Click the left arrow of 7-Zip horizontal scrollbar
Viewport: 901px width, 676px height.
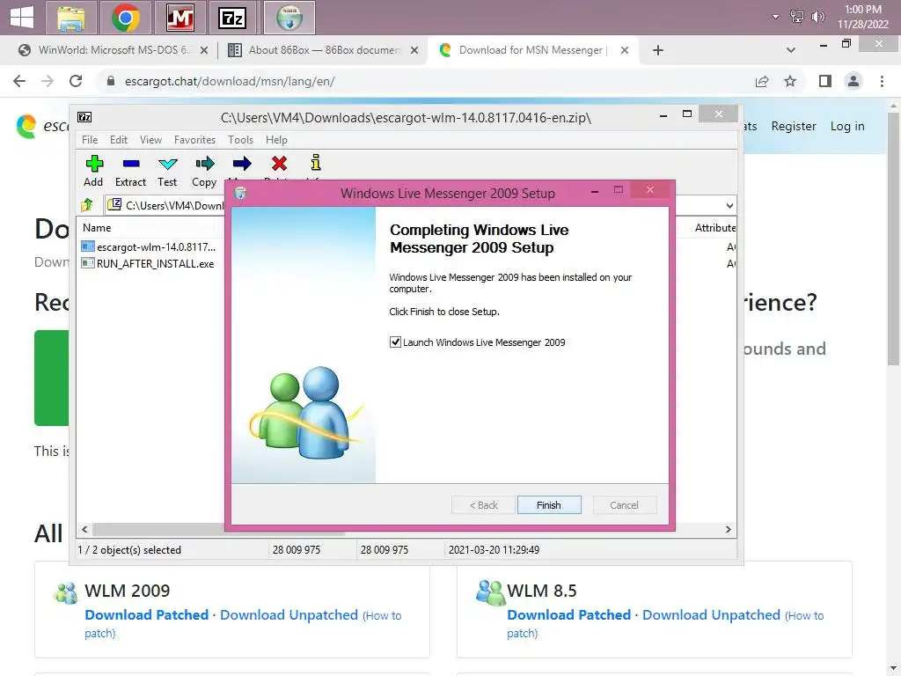pos(84,529)
